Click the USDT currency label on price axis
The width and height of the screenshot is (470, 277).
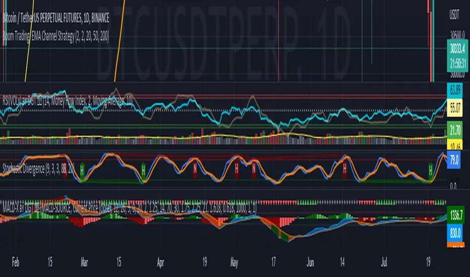pos(454,15)
